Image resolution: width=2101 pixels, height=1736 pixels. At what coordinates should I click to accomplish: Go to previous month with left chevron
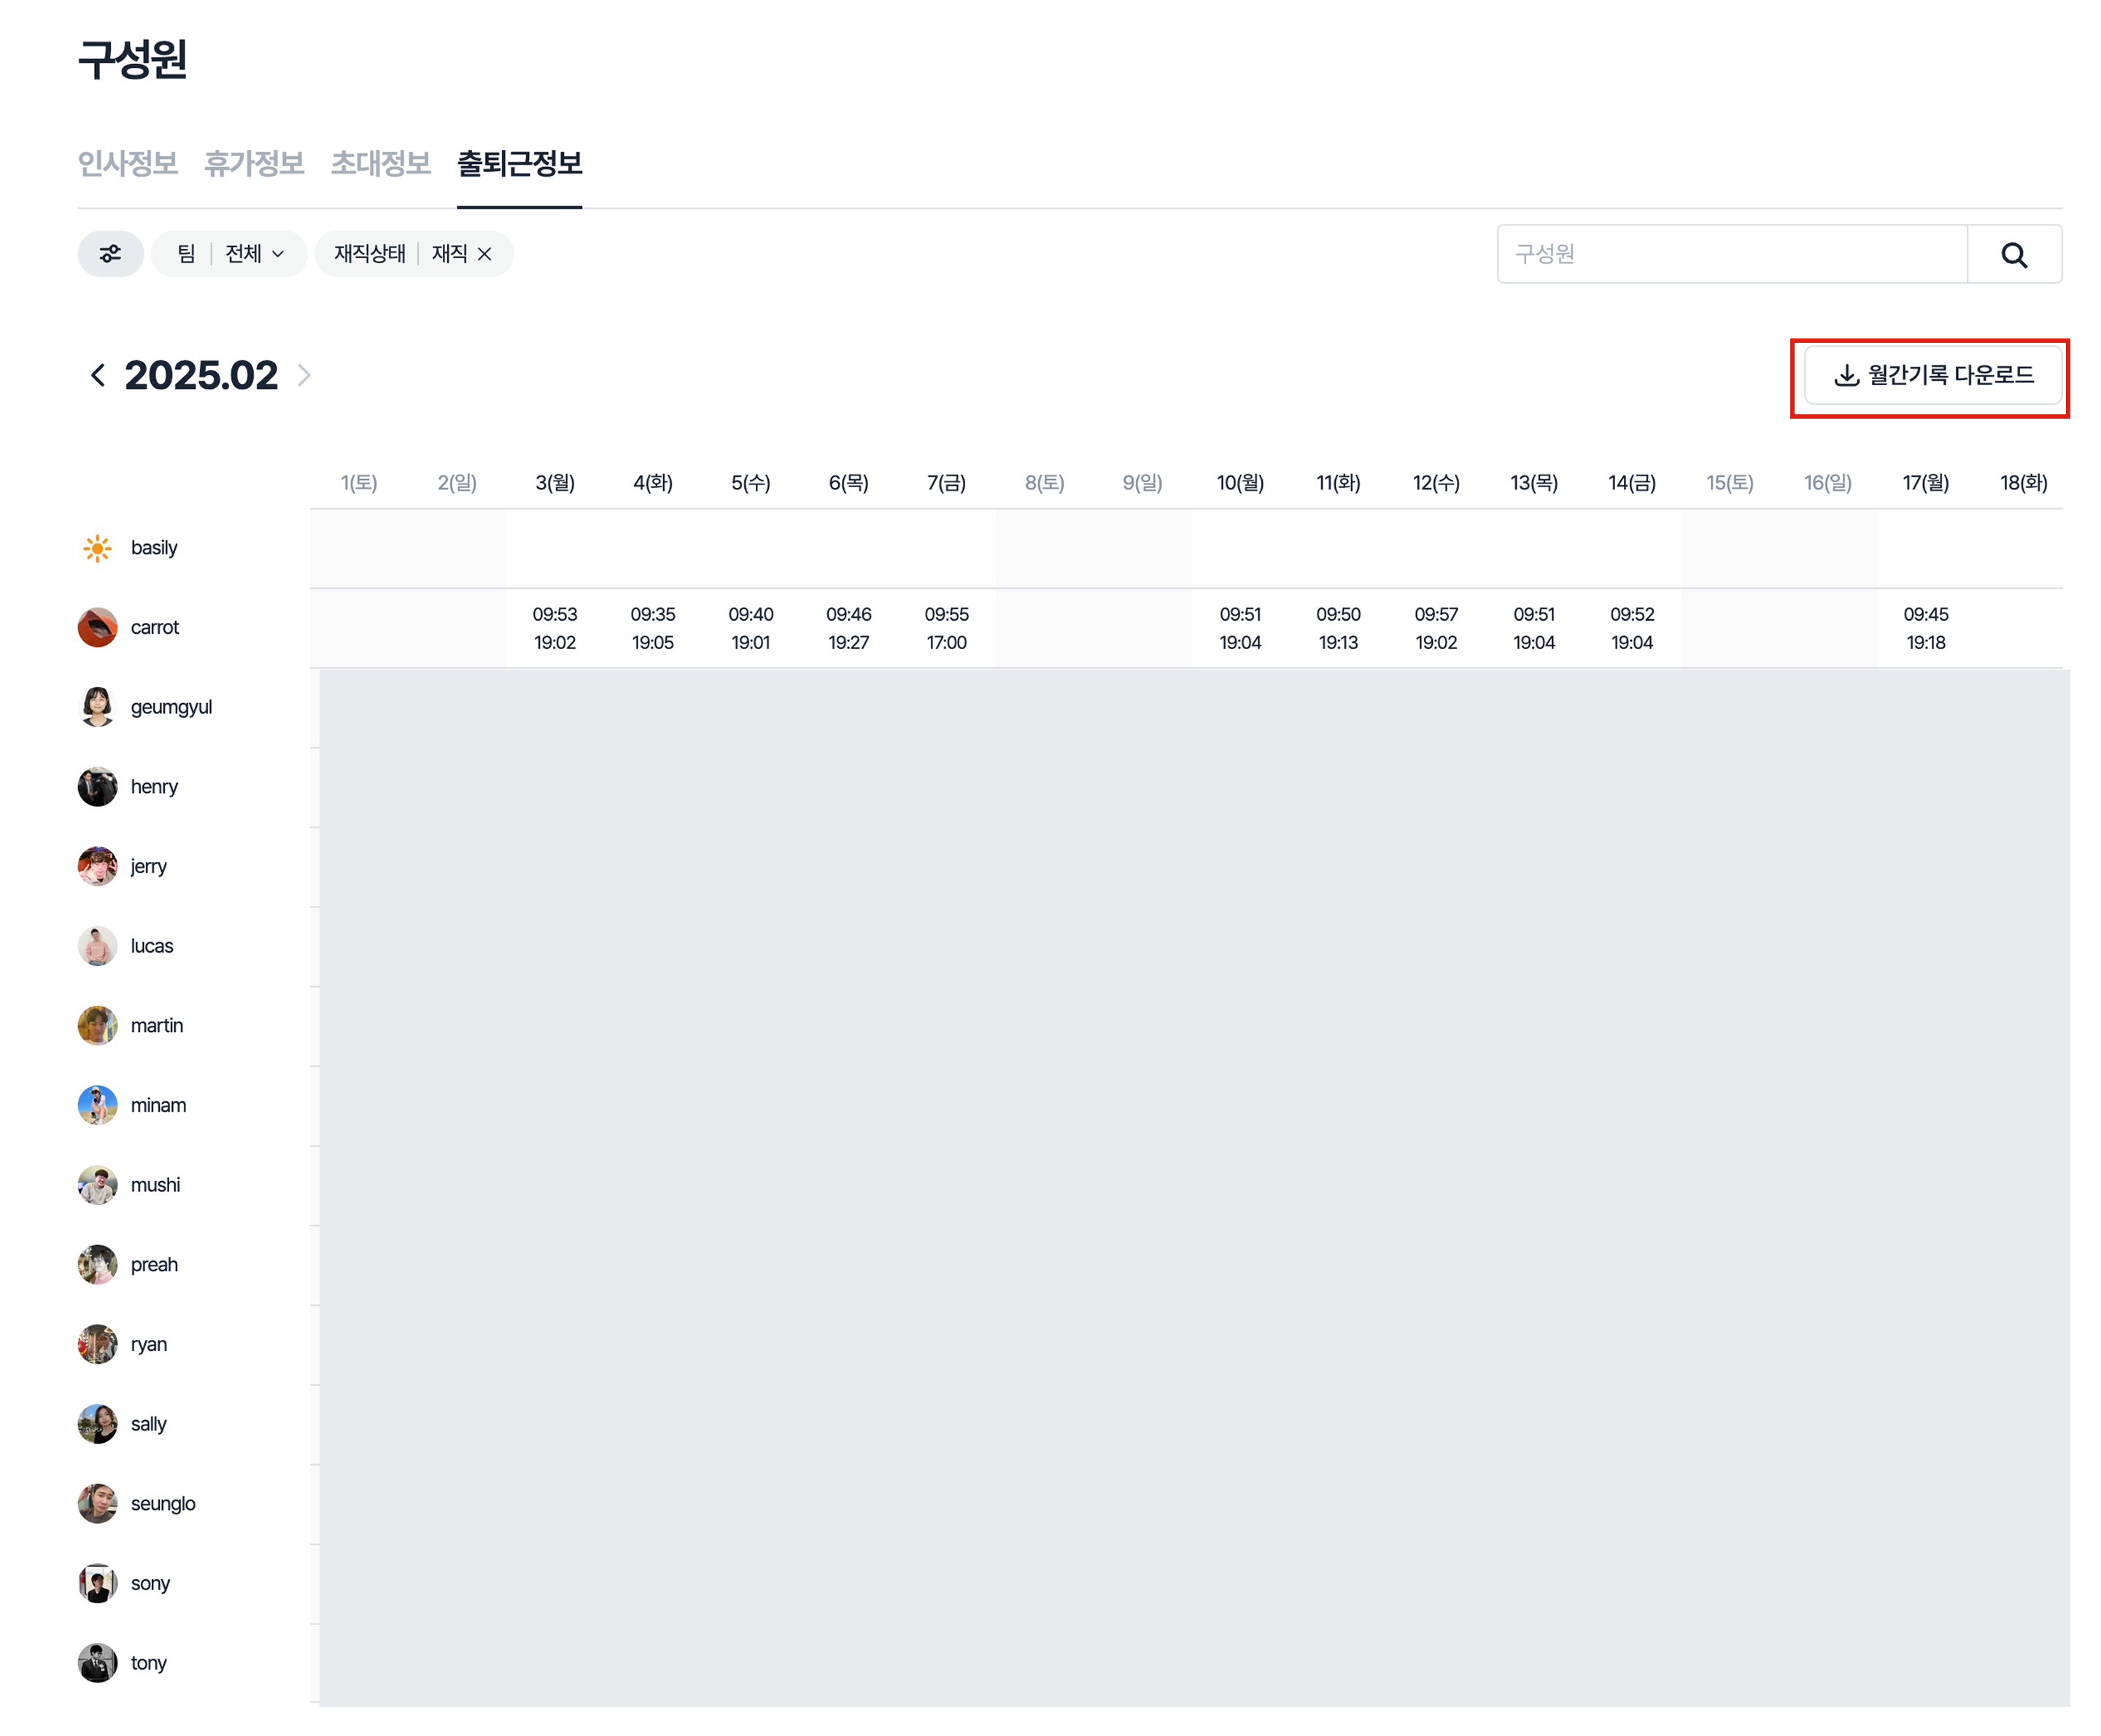click(97, 375)
